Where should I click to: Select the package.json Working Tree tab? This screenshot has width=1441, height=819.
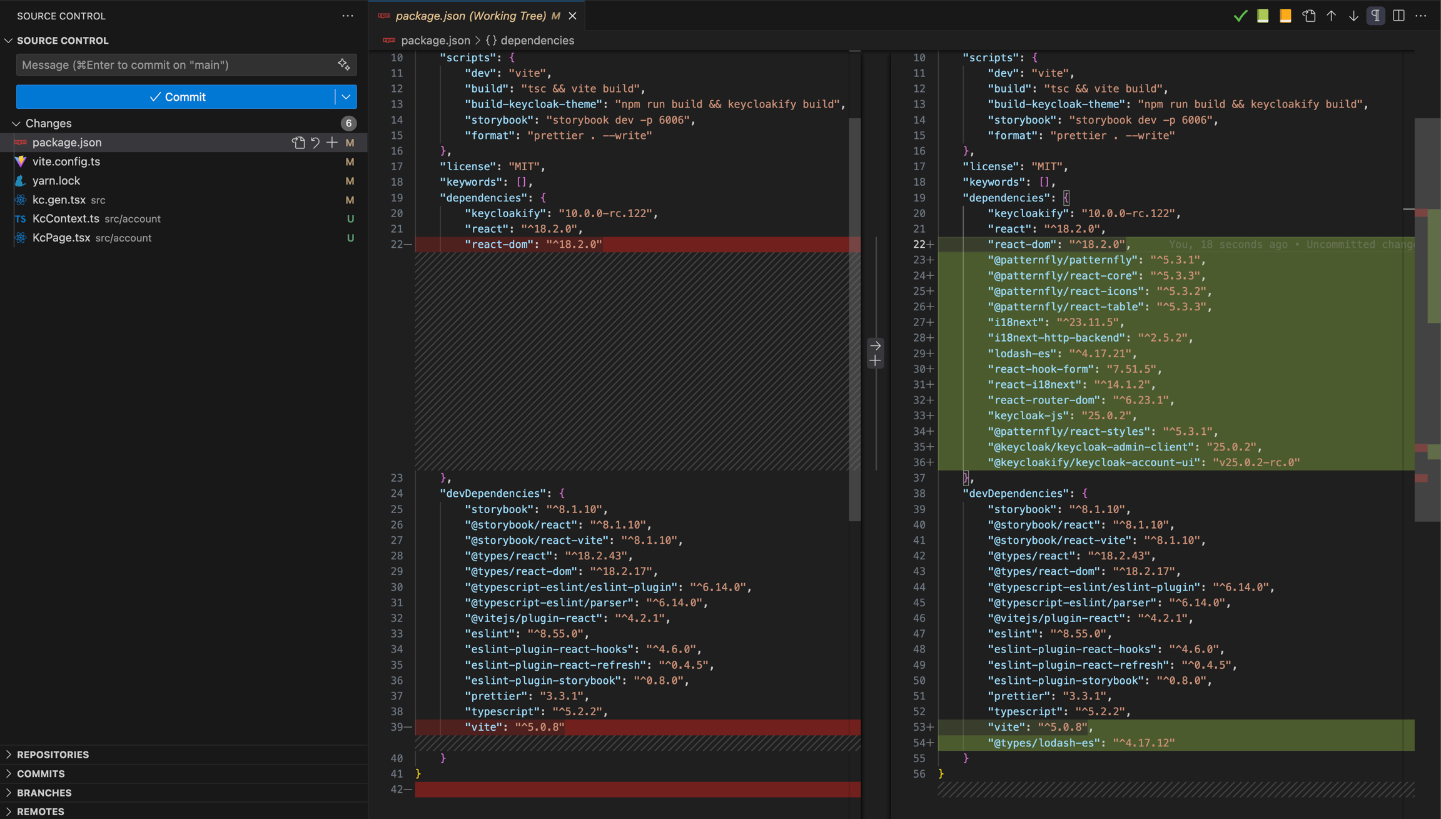tap(470, 16)
